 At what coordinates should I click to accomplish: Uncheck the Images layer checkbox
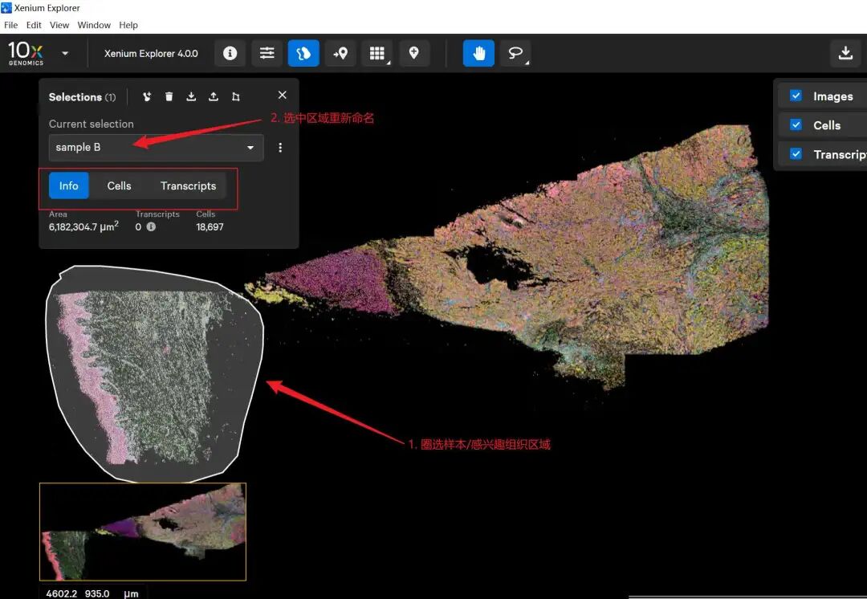pos(796,96)
